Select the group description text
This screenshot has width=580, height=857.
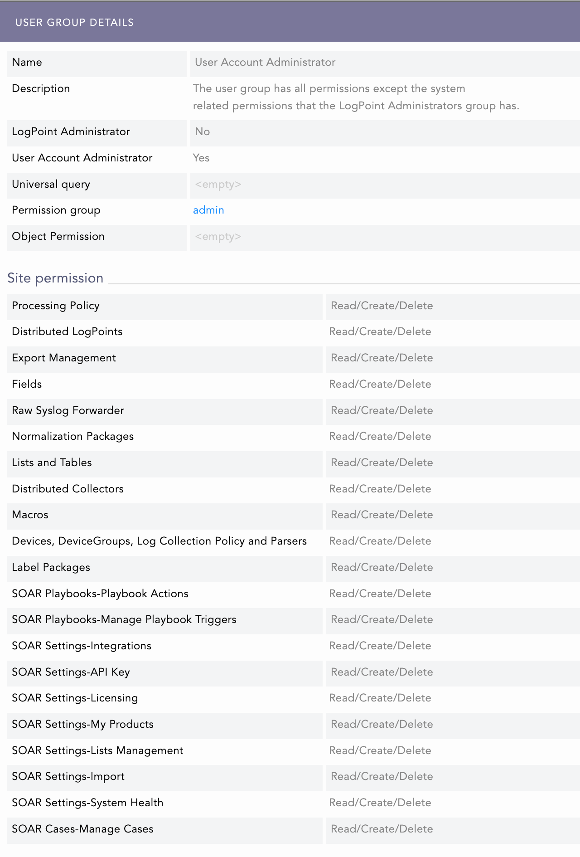(x=356, y=97)
